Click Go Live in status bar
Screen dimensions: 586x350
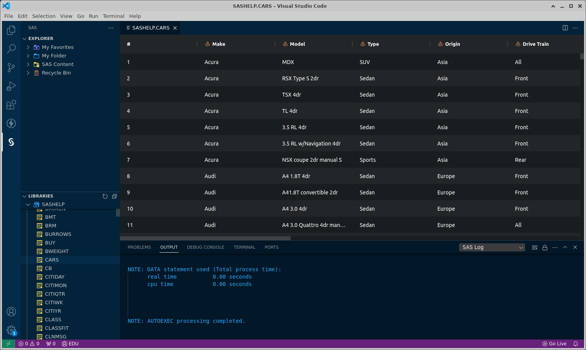tap(554, 344)
